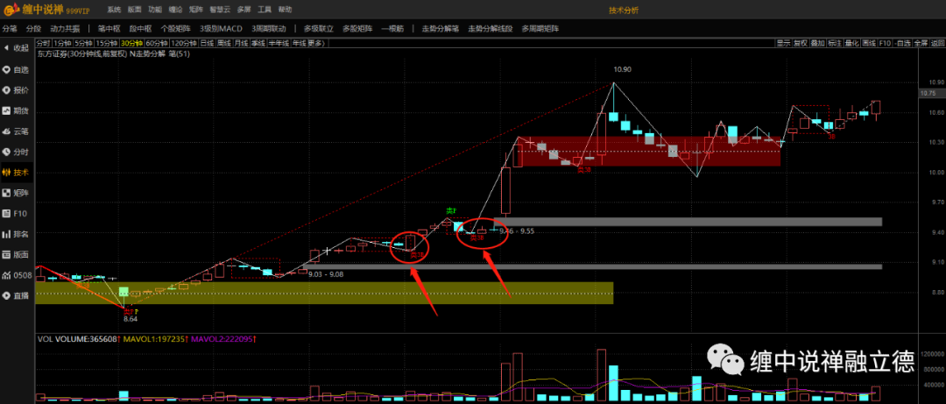946x404 pixels.
Task: Select the highlighted 30分钟 period tab
Action: pos(131,43)
